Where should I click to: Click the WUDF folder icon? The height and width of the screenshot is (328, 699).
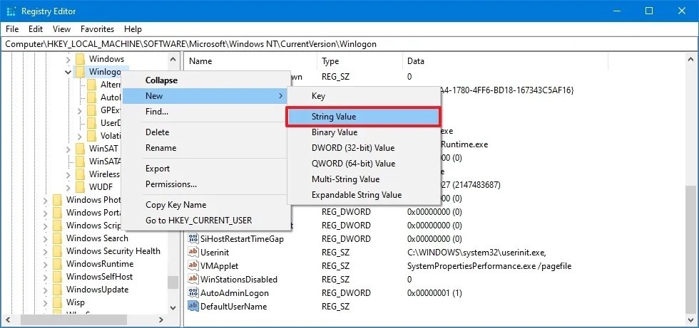[x=80, y=186]
